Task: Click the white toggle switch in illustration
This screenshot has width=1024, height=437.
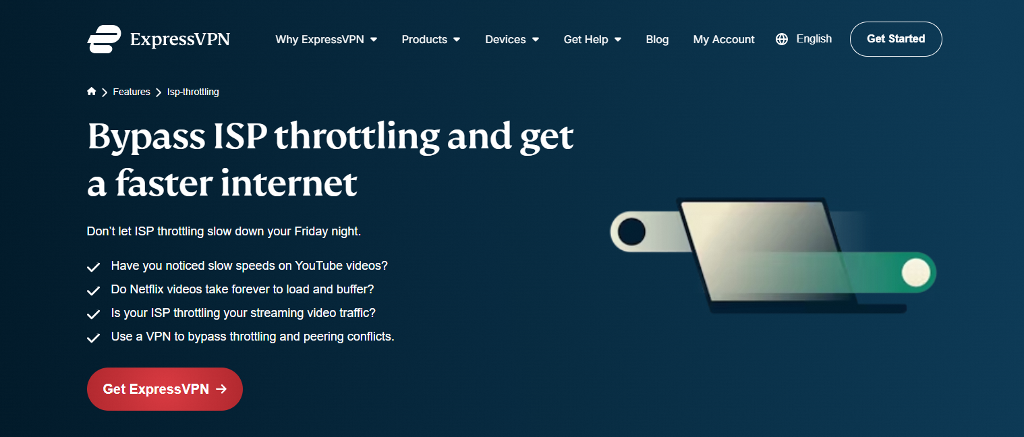Action: (646, 232)
